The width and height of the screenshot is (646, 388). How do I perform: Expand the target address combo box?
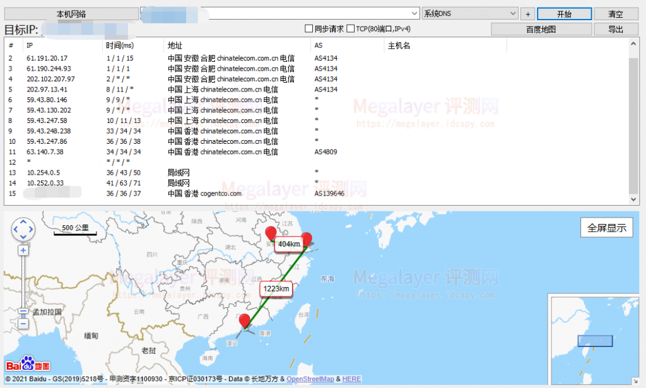click(x=414, y=13)
